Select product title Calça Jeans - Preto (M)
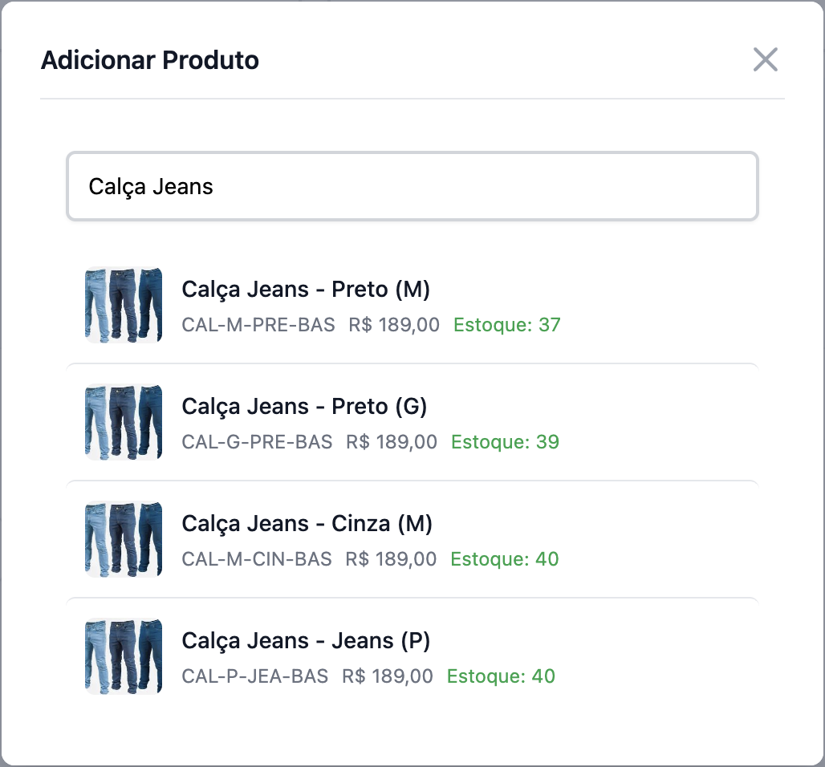Screen dimensions: 825x767 tap(306, 289)
